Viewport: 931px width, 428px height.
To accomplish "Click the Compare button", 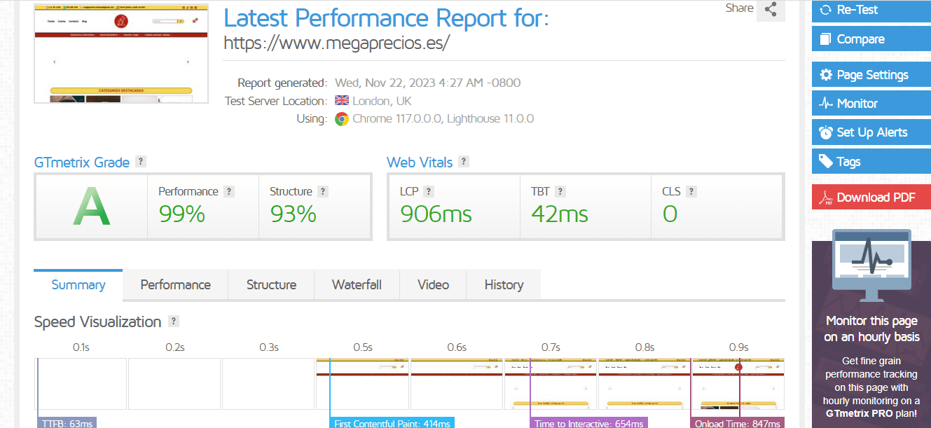I will [871, 39].
